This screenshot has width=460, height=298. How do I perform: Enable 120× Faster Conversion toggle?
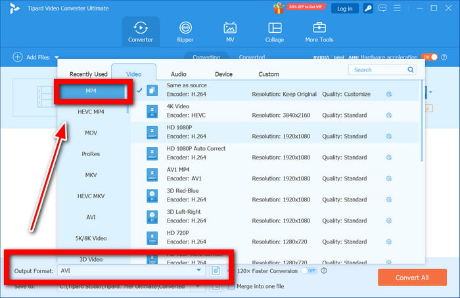click(310, 270)
